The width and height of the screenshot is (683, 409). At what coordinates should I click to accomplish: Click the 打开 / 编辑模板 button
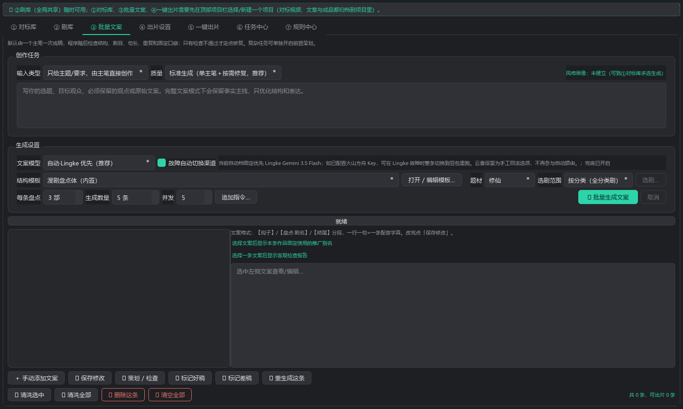[432, 180]
